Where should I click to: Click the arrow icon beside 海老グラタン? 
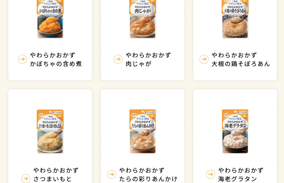[x=211, y=174]
